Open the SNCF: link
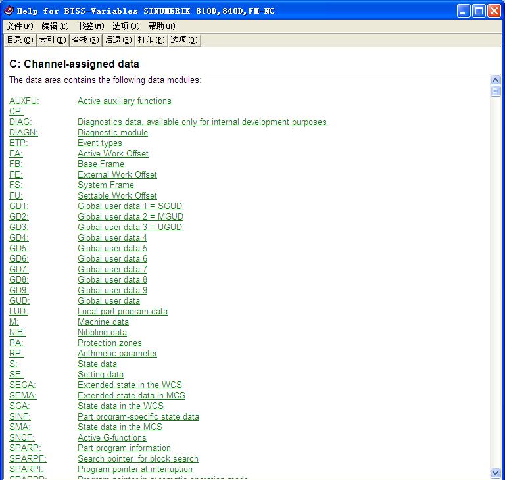This screenshot has height=480, width=505. [22, 437]
